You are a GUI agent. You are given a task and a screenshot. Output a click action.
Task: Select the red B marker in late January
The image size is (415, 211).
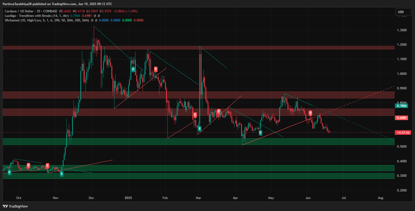156,69
